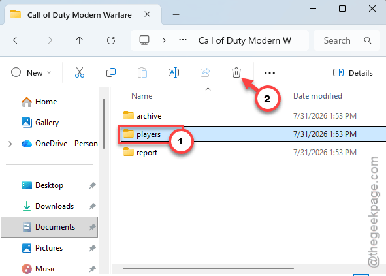Image resolution: width=386 pixels, height=276 pixels.
Task: Click inside the Search box
Action: (347, 40)
